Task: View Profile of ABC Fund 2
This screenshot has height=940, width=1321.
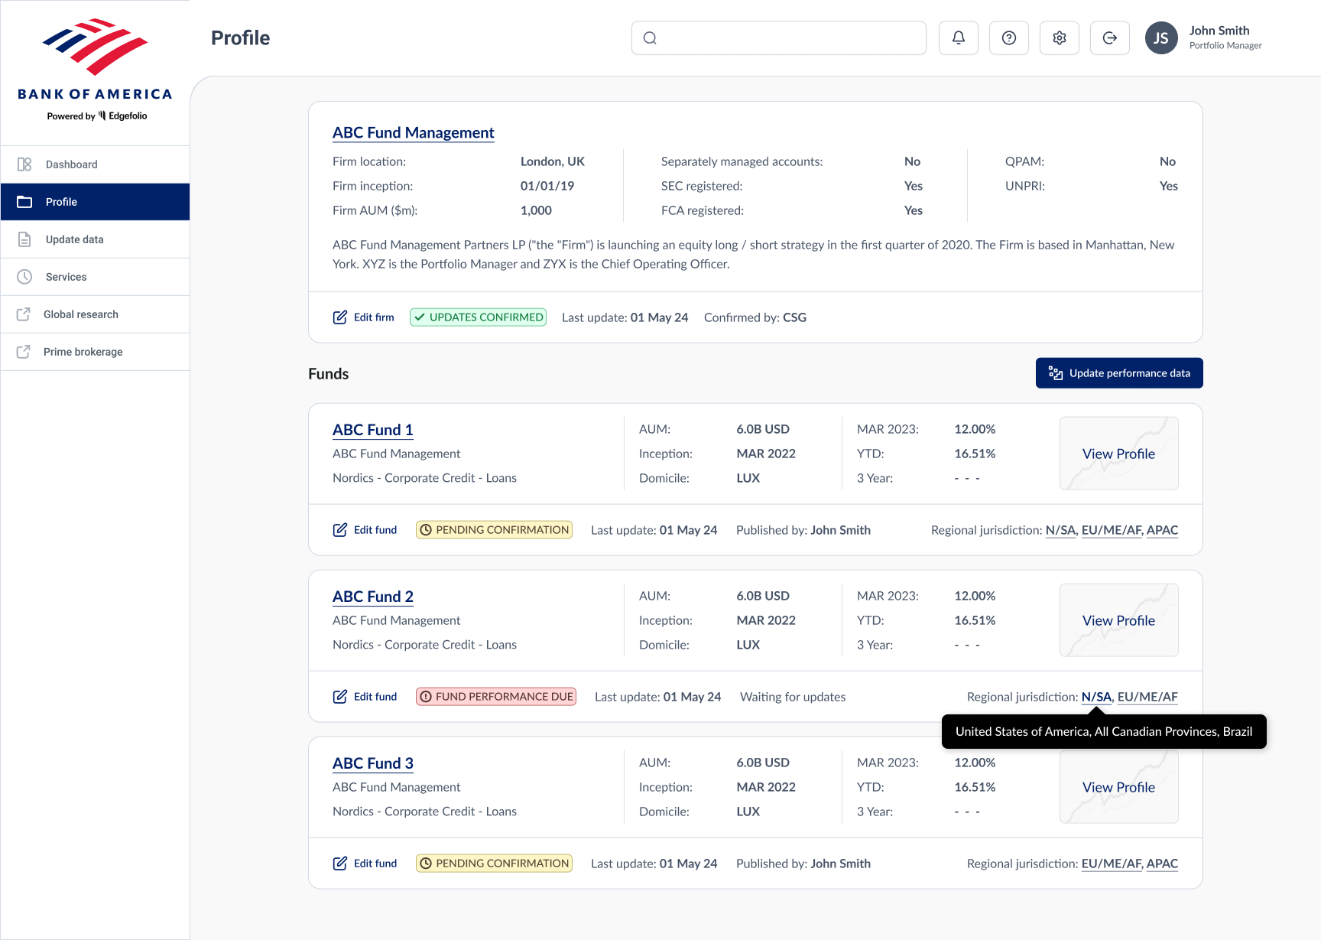Action: [x=1118, y=620]
